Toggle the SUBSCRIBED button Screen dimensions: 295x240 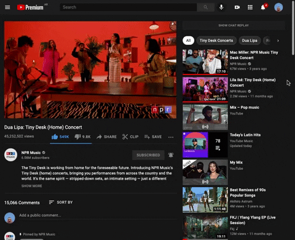click(148, 155)
